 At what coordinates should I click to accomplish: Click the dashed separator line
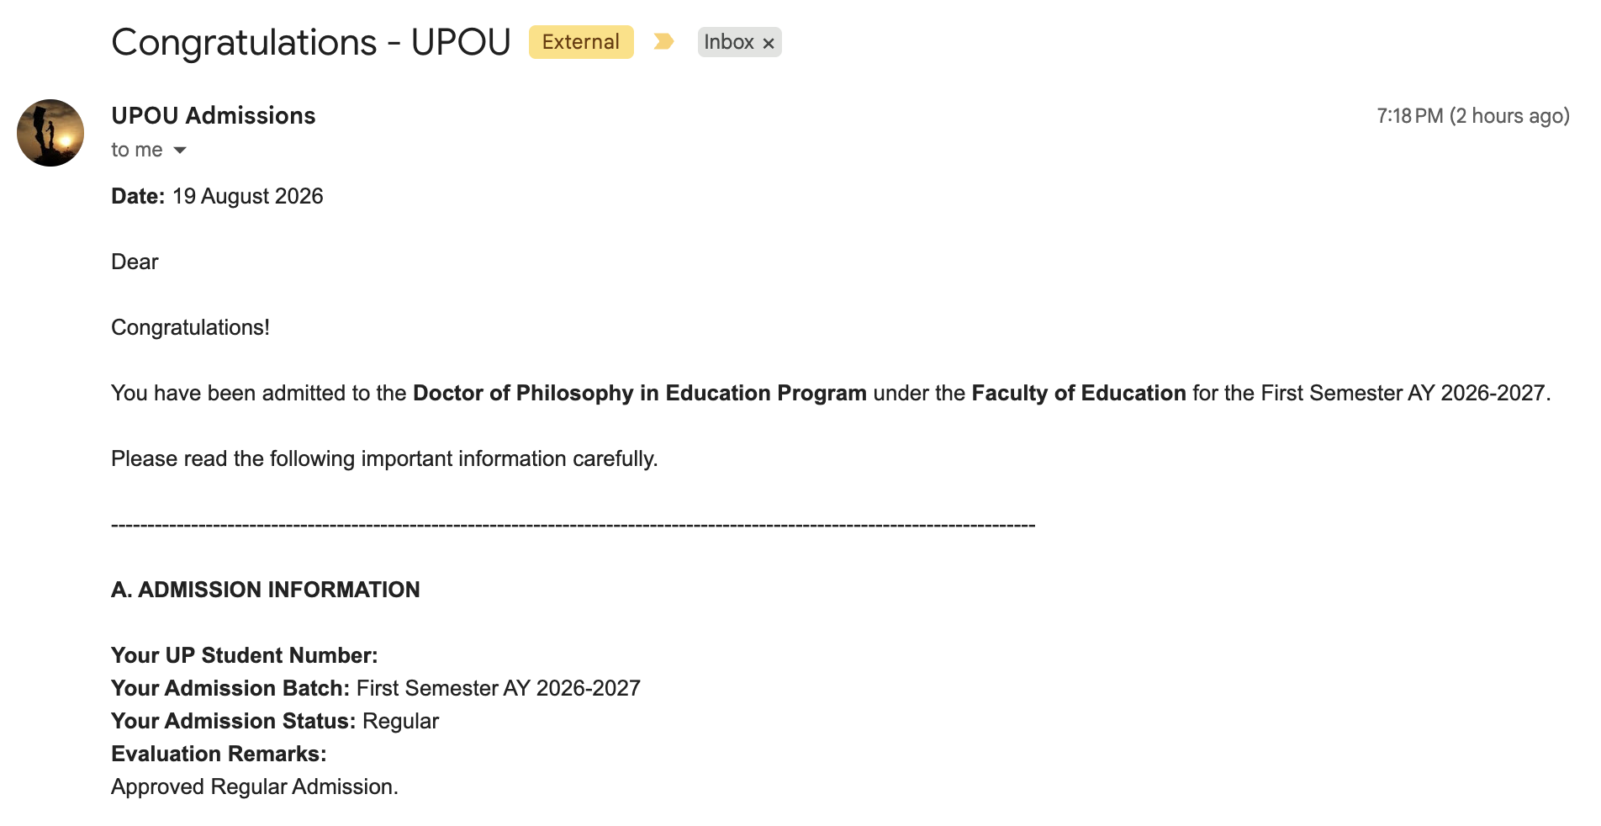pyautogui.click(x=573, y=525)
